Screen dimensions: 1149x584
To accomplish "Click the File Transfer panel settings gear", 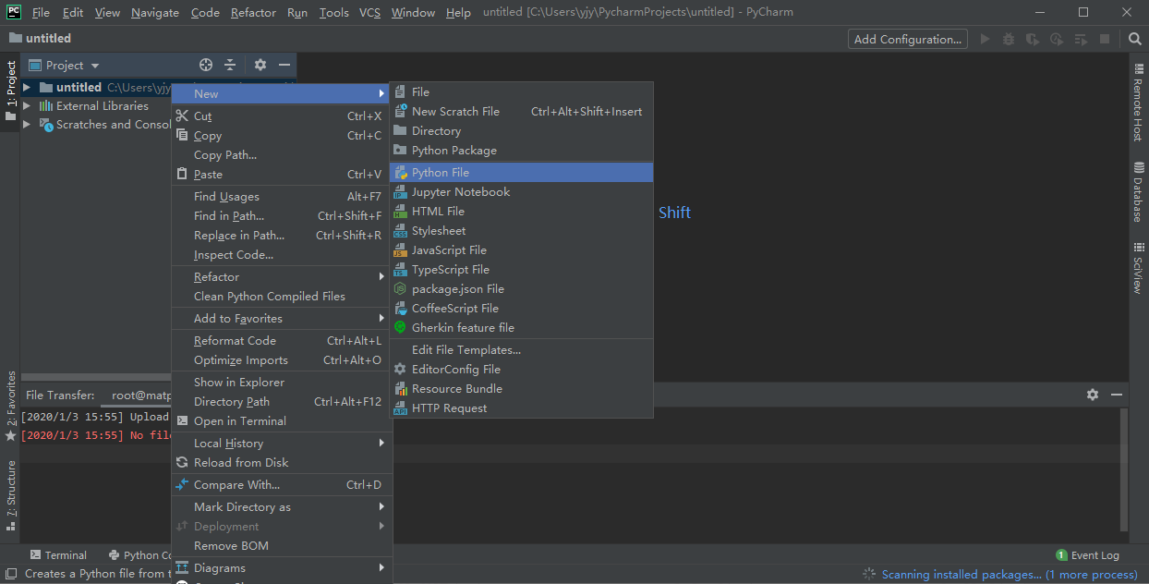I will (x=1093, y=395).
